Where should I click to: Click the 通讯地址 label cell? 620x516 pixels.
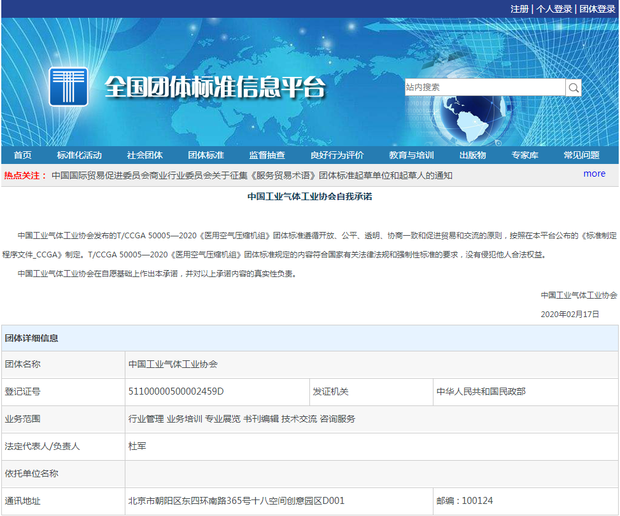coord(63,501)
